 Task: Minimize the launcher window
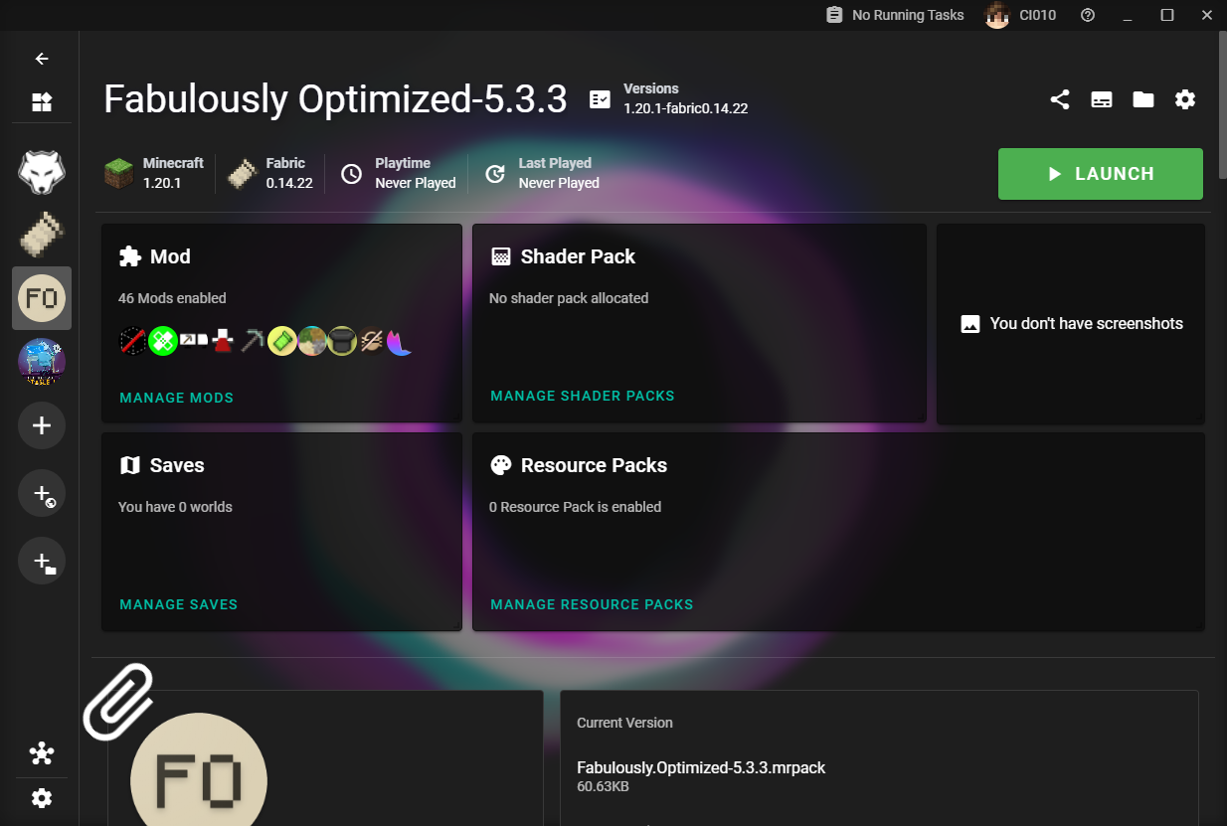pos(1128,15)
